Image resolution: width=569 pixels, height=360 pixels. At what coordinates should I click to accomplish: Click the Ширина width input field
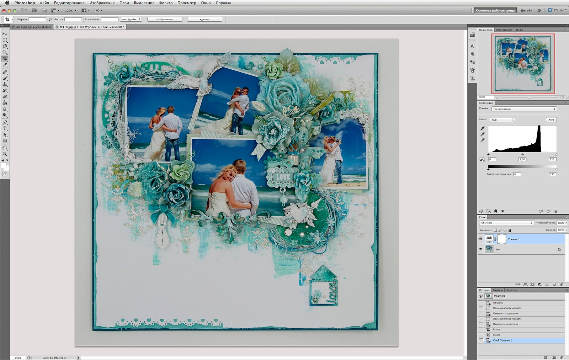point(37,20)
